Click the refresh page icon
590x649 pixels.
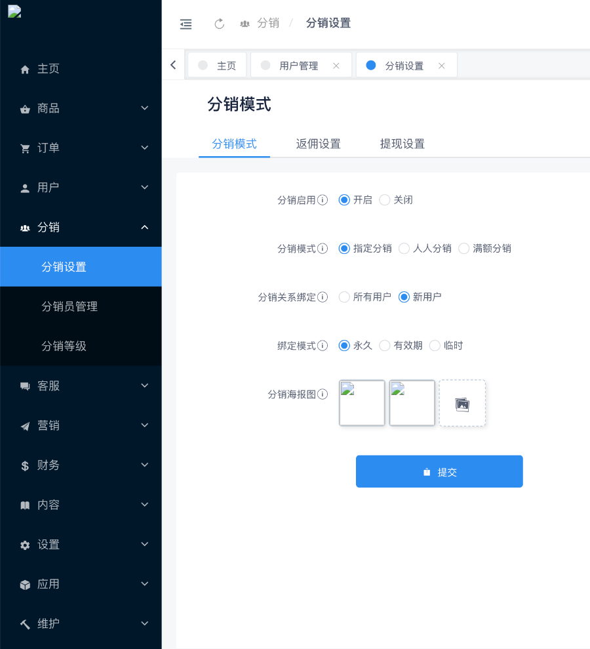point(220,24)
